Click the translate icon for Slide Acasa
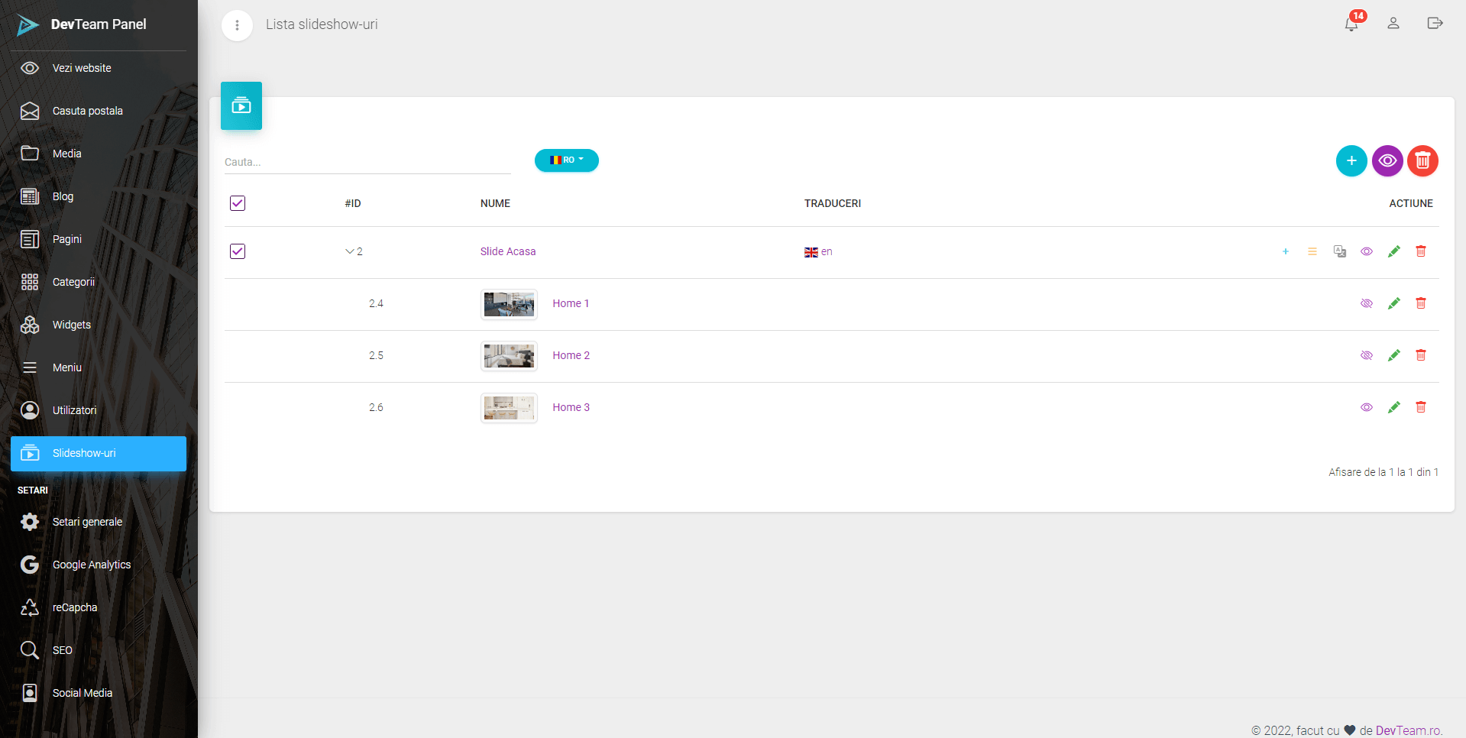This screenshot has height=738, width=1466. [x=1339, y=251]
